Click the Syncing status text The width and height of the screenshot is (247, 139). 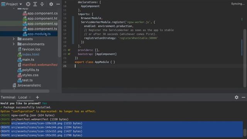pos(238,4)
